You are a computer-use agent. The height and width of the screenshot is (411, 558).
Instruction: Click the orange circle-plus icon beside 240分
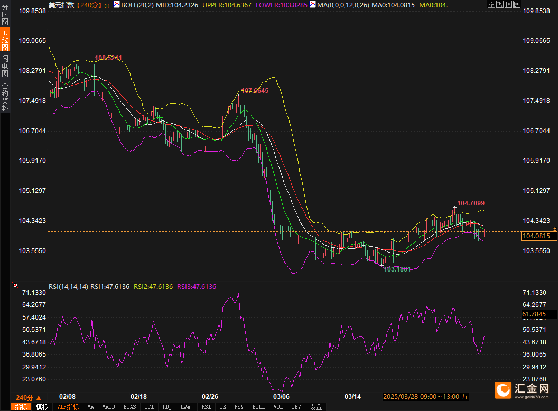[107, 6]
